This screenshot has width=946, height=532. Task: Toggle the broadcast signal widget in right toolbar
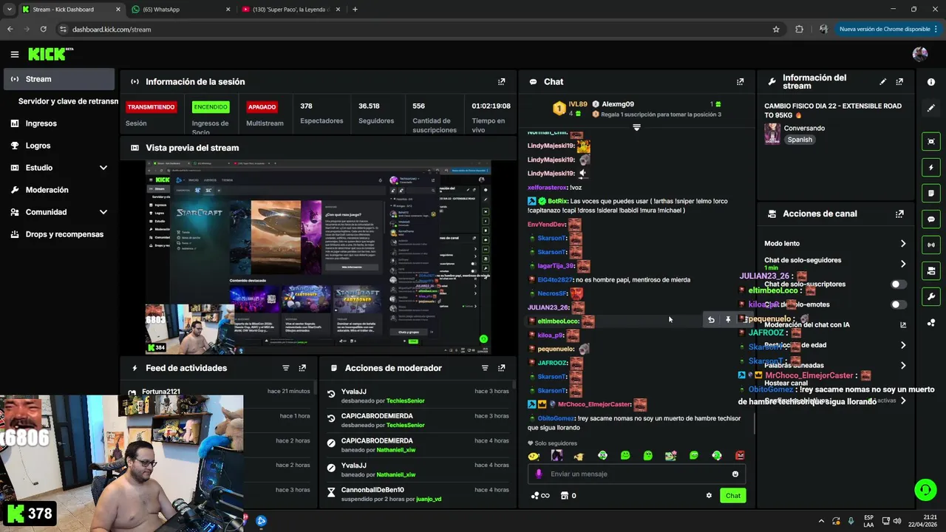[931, 245]
